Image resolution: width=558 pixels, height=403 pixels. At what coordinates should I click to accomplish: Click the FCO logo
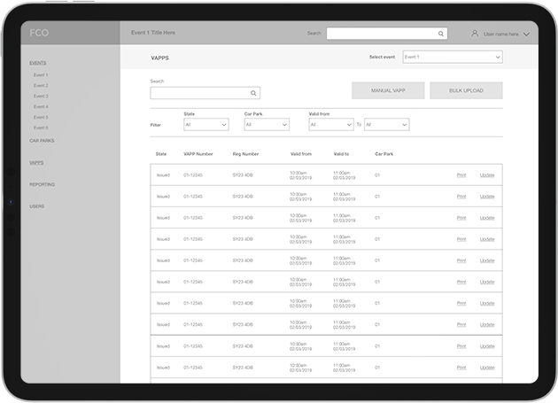click(39, 33)
